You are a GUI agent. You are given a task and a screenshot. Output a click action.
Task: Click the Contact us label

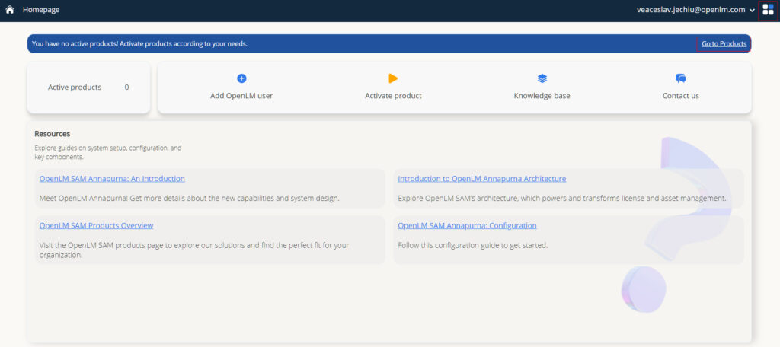coord(680,96)
